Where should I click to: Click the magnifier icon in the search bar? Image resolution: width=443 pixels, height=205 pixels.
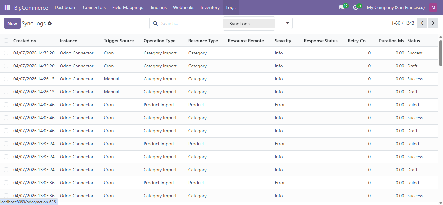pos(155,23)
